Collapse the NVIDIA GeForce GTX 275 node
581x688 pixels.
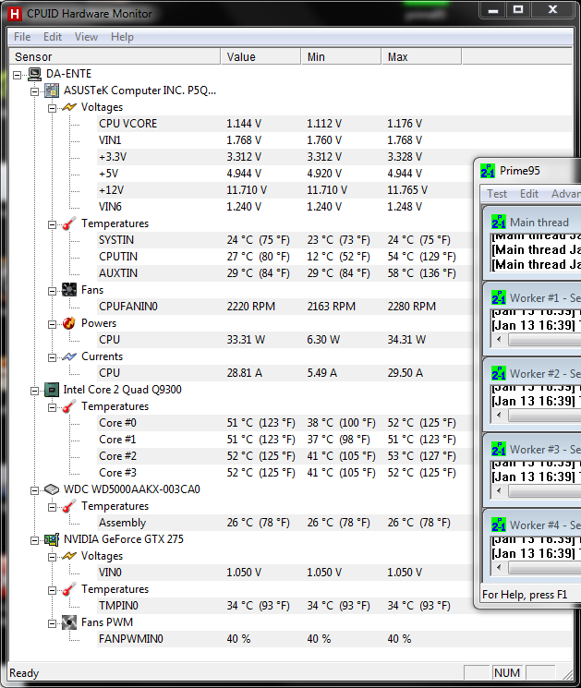coord(35,540)
